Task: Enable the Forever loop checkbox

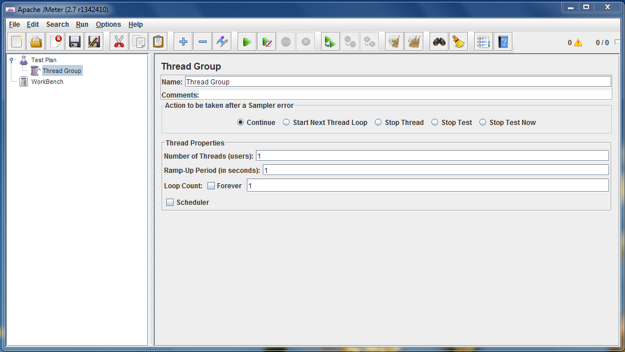Action: coord(211,185)
